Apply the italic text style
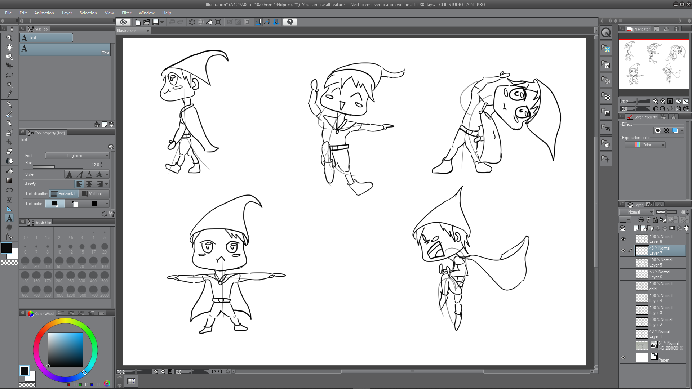The height and width of the screenshot is (389, 692). pos(79,174)
